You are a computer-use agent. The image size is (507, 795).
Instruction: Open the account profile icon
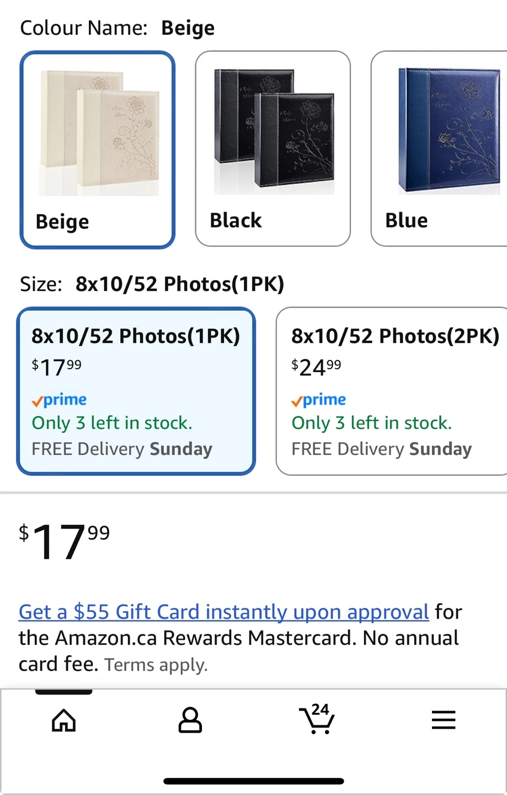(190, 720)
